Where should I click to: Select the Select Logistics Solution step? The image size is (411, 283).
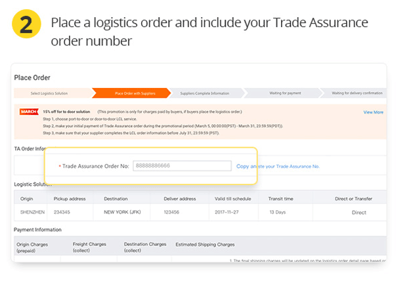(x=49, y=93)
